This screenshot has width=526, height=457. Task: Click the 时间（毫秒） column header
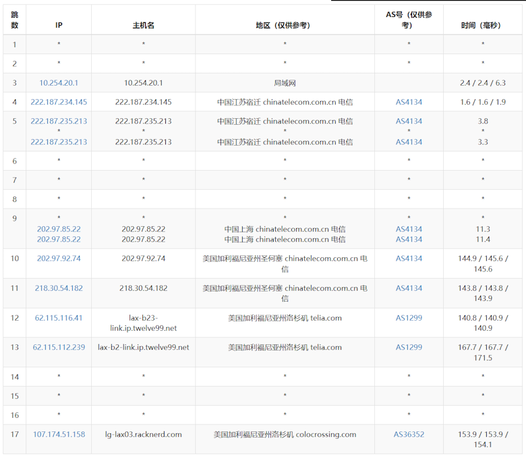click(x=483, y=25)
